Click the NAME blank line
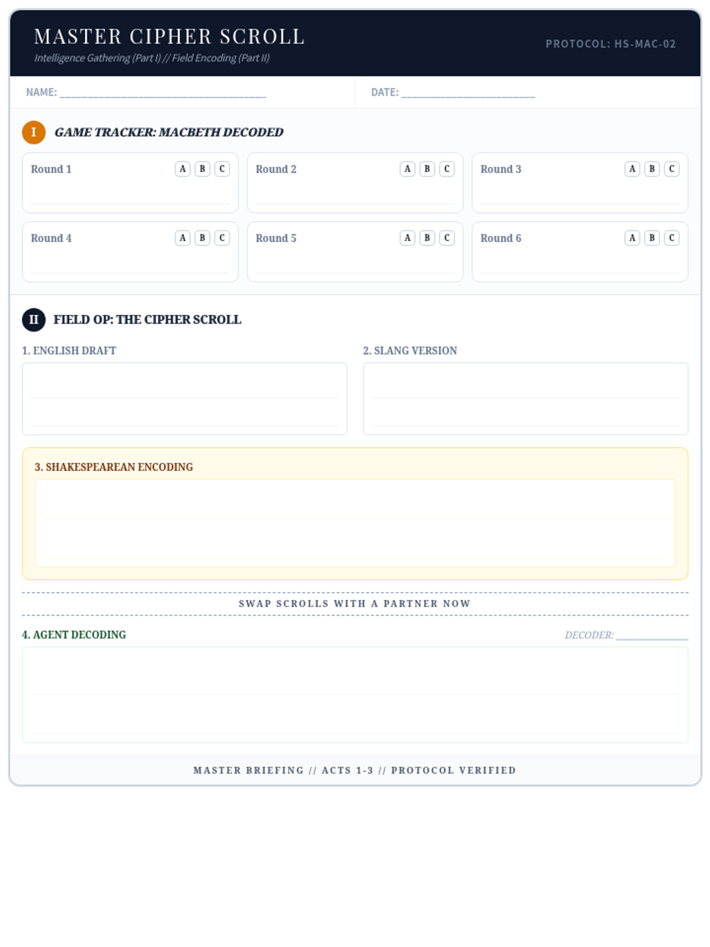710x947 pixels. click(163, 93)
